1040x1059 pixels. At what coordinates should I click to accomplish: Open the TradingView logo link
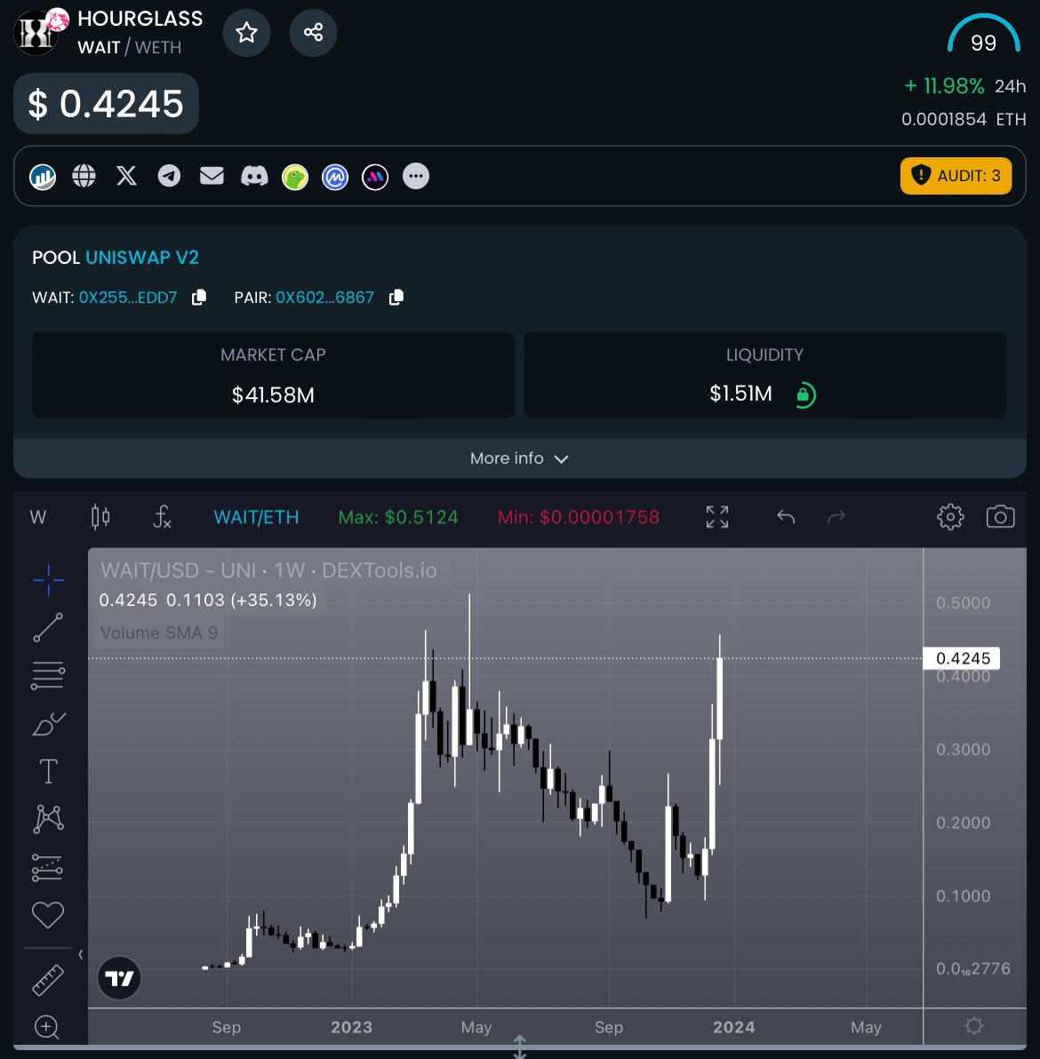pos(120,977)
